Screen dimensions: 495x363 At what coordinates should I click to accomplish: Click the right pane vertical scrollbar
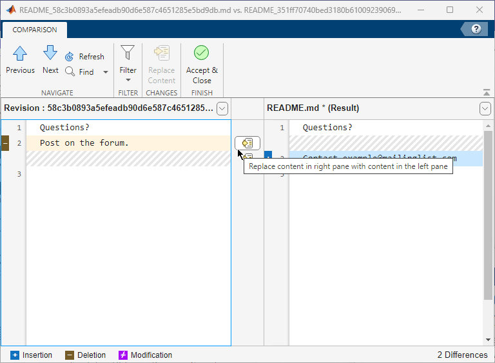(488, 213)
